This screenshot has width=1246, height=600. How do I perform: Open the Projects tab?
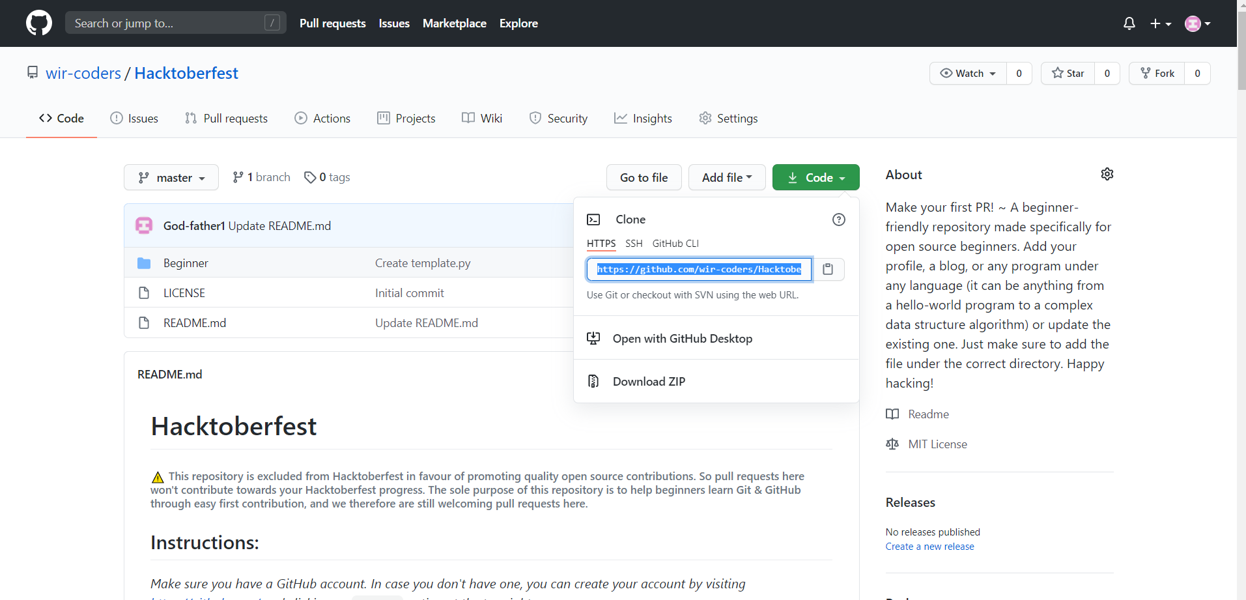406,118
